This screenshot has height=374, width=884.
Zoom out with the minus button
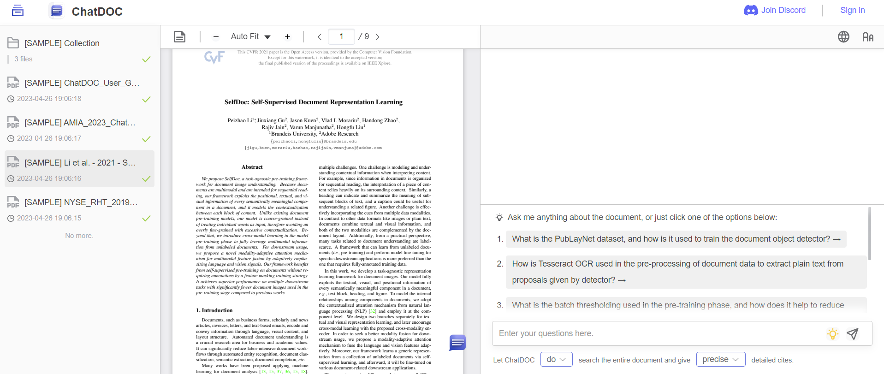coord(216,36)
